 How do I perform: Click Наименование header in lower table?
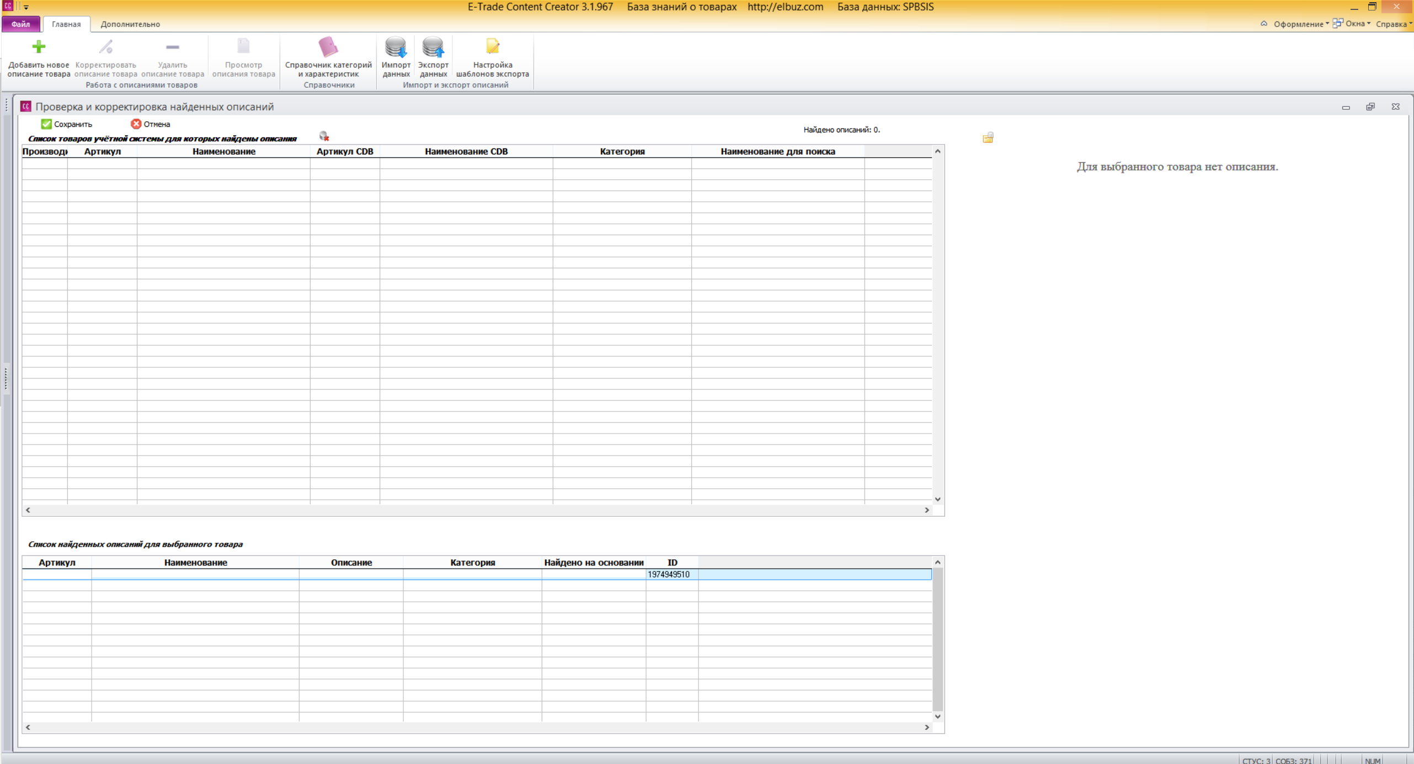tap(195, 562)
